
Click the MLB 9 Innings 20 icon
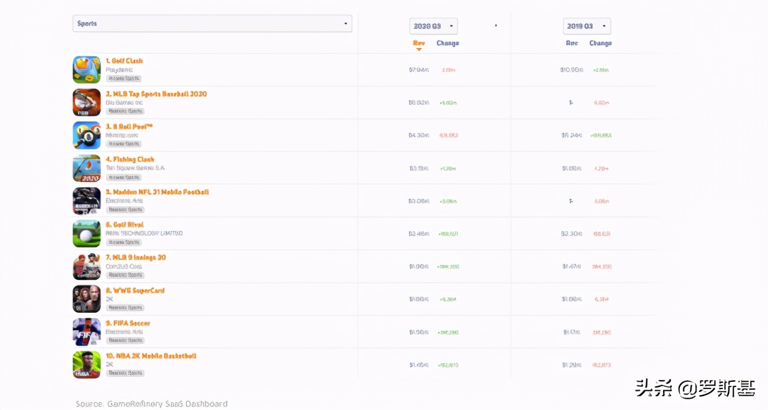pos(86,267)
